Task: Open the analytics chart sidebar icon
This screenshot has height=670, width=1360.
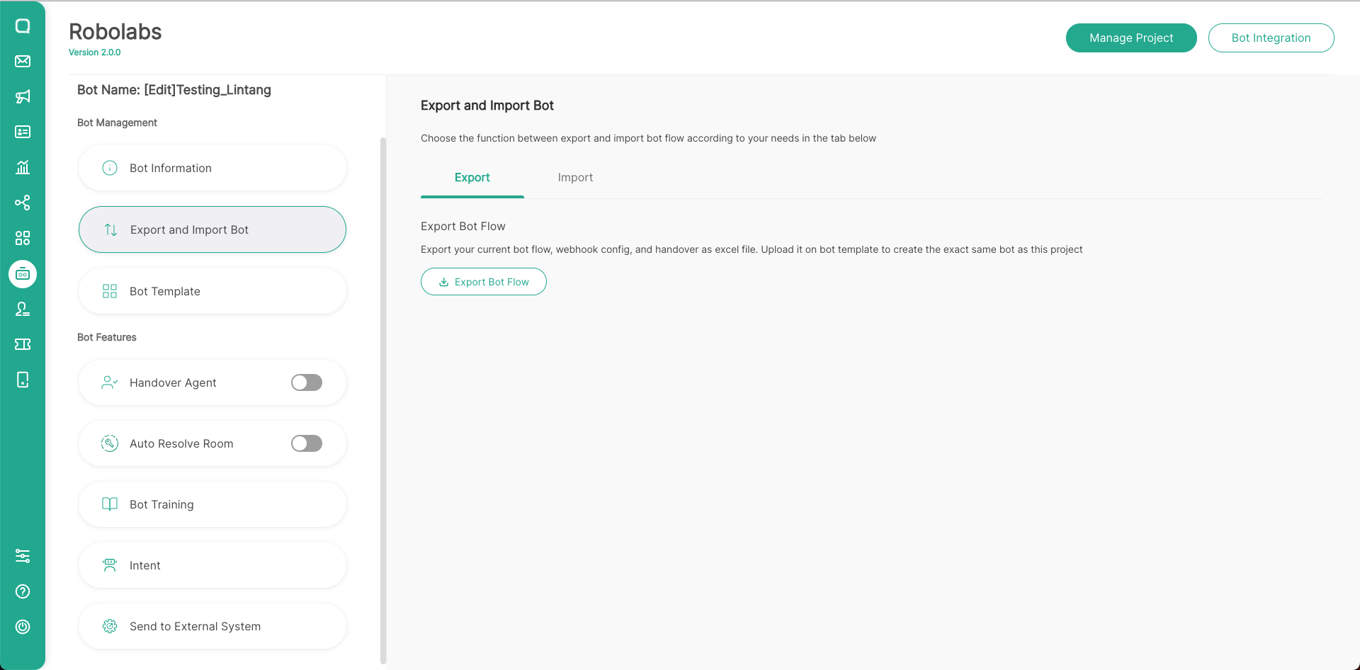Action: pos(23,167)
